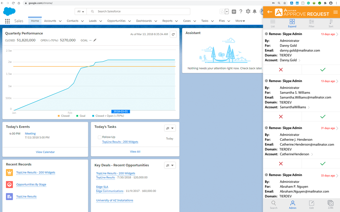The height and width of the screenshot is (212, 340).
Task: Open the Avatier hamburger menu
Action: [335, 12]
